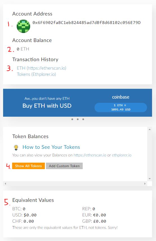Click the token panel scroll up arrow
The height and width of the screenshot is (241, 156).
[150, 129]
